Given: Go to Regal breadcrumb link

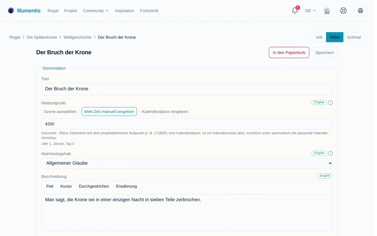Looking at the screenshot, I should click(x=15, y=37).
